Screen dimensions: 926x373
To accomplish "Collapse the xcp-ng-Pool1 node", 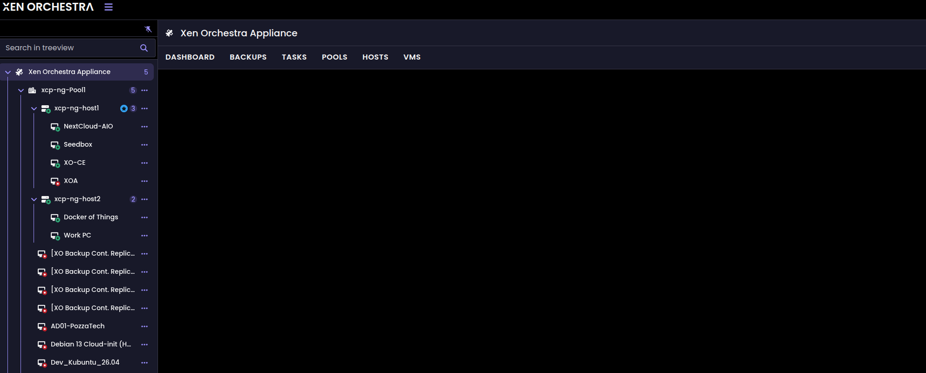I will point(21,90).
